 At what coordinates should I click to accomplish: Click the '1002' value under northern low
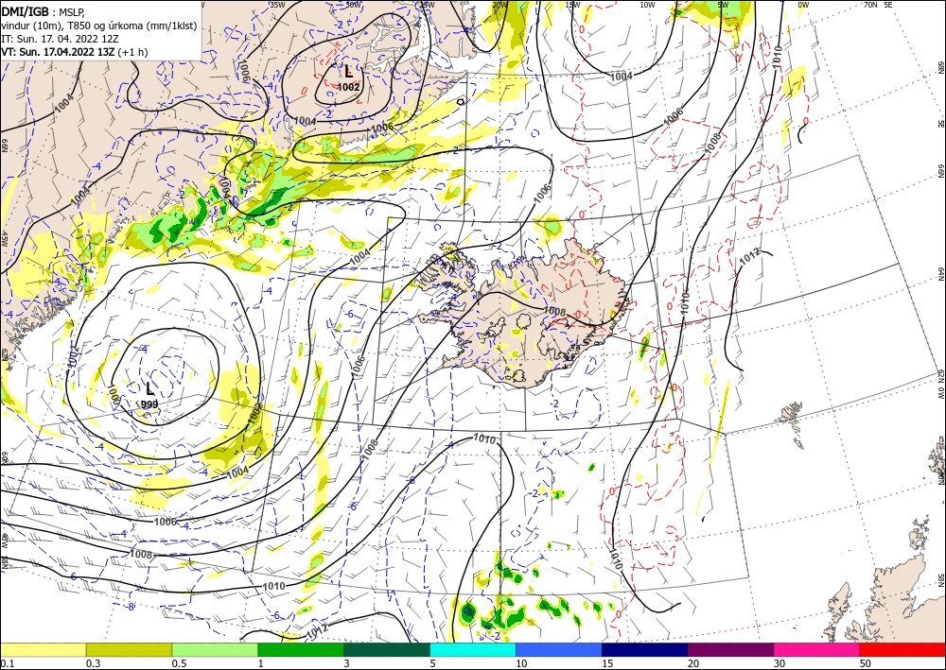[x=349, y=87]
